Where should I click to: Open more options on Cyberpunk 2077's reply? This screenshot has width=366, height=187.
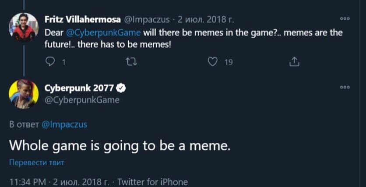tap(345, 87)
